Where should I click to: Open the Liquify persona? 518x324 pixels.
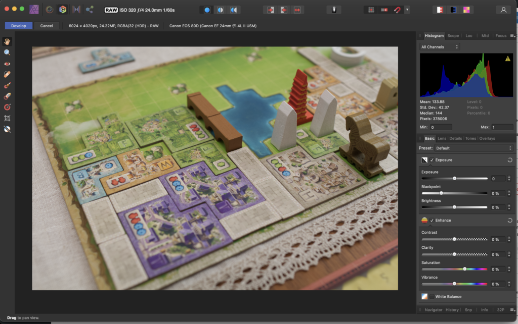point(49,10)
